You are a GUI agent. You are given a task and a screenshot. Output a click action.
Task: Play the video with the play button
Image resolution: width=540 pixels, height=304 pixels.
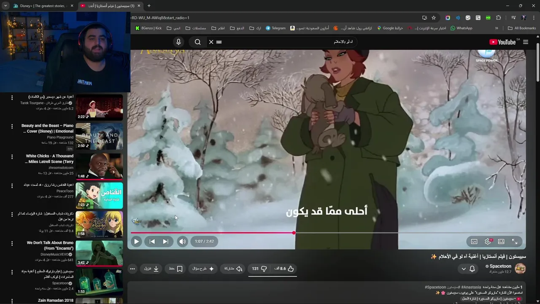click(136, 242)
